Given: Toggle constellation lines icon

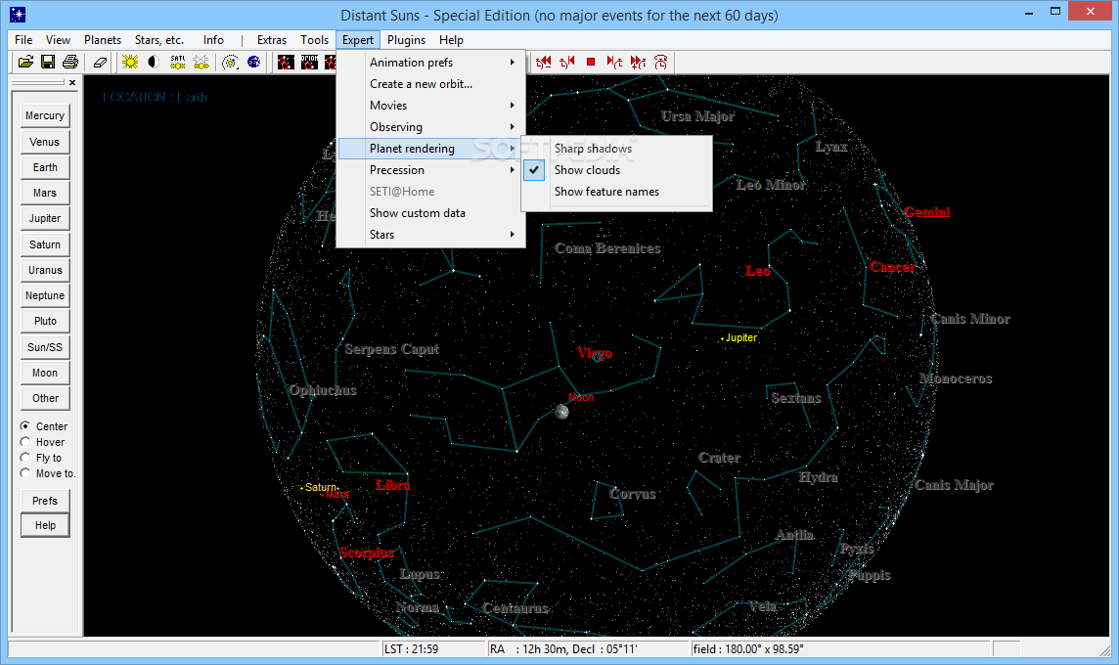Looking at the screenshot, I should [x=286, y=62].
